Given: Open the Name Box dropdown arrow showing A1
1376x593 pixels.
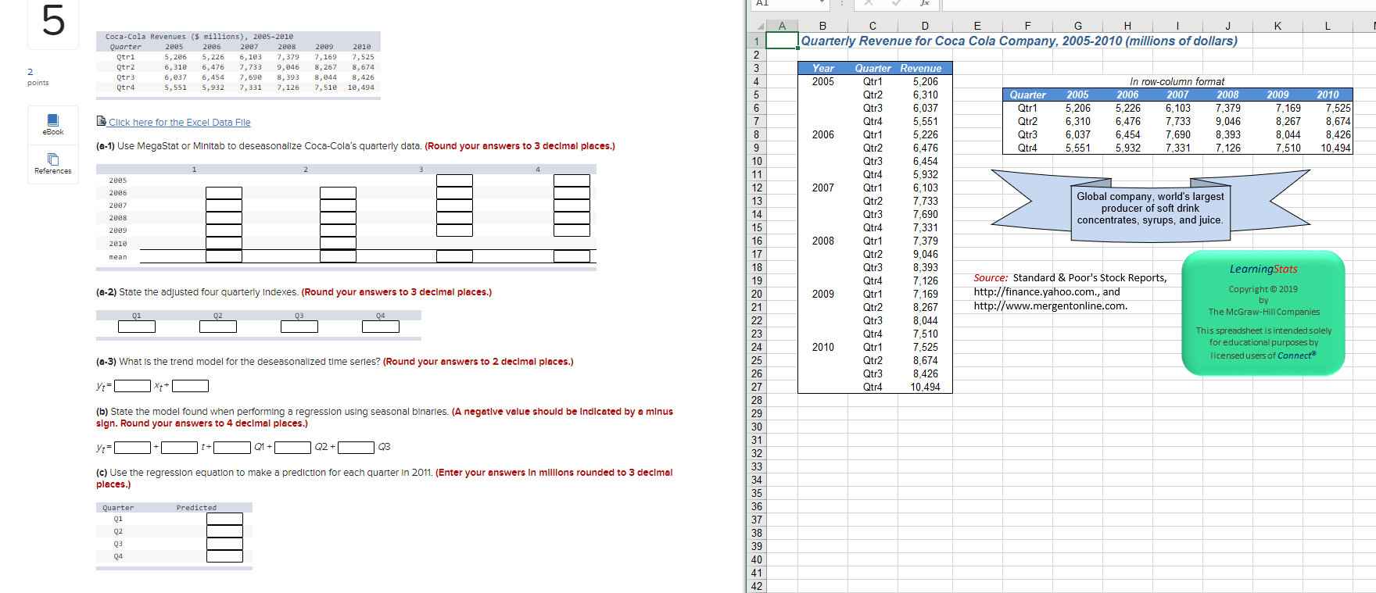Looking at the screenshot, I should [x=822, y=3].
